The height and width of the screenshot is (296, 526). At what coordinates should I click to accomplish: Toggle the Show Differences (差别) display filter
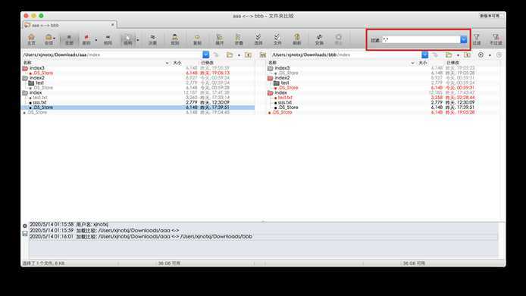(86, 39)
